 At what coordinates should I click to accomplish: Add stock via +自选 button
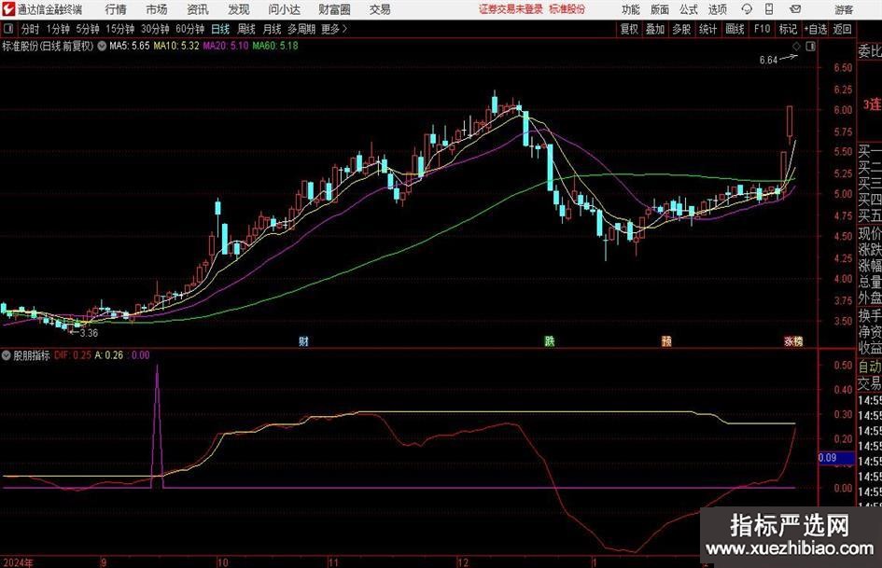(816, 29)
